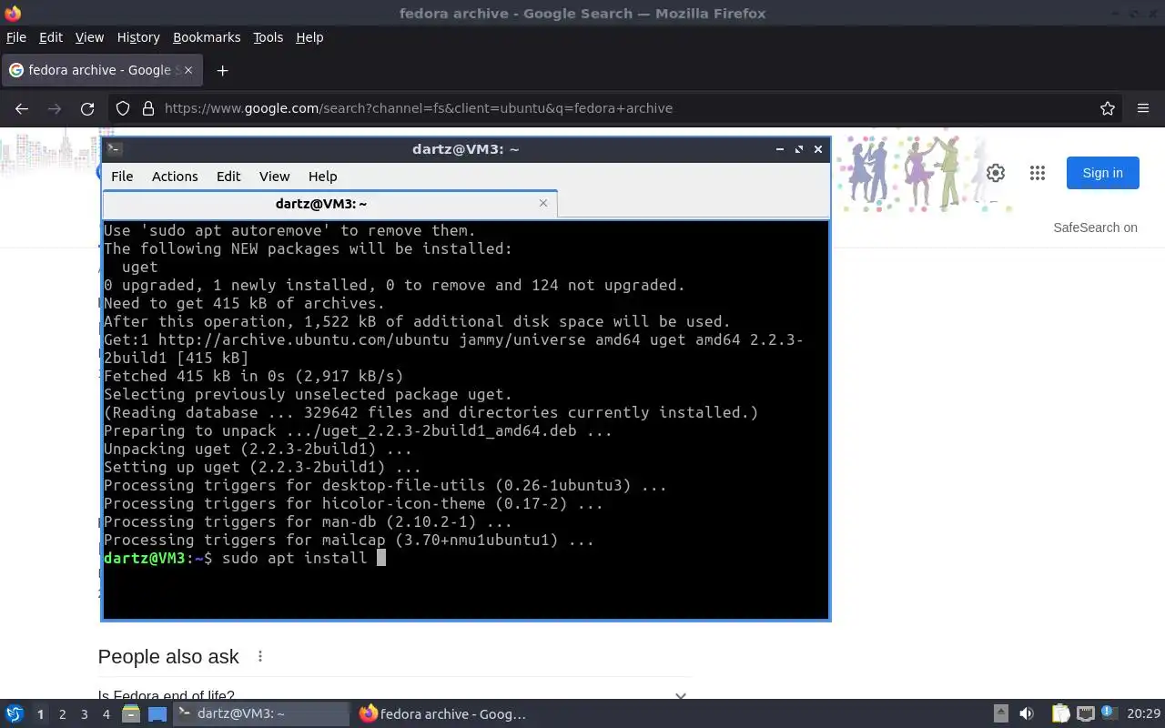The height and width of the screenshot is (728, 1165).
Task: Click the three-dot menu beside People also ask
Action: coord(260,656)
